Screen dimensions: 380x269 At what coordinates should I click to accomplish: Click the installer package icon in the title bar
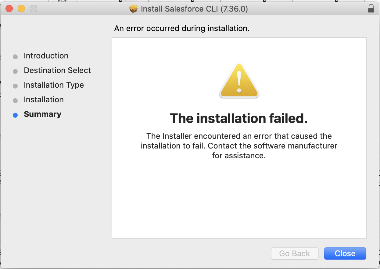click(x=133, y=9)
